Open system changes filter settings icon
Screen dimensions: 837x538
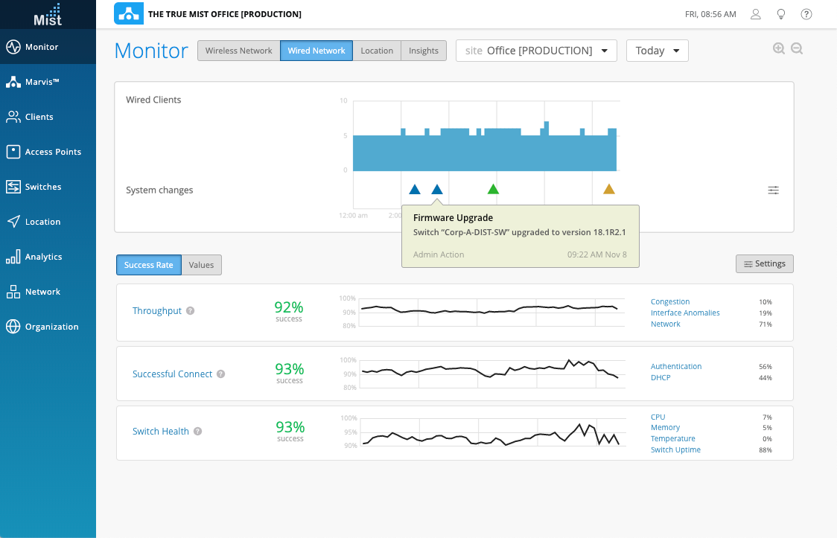click(x=774, y=190)
